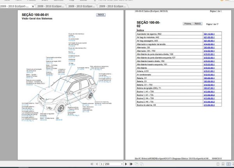
Task: Click the 'Buzina do alarme, H5' entry text
Action: tap(146, 105)
